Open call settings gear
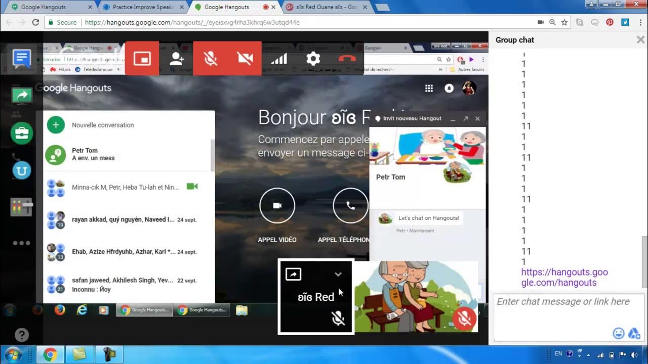Screen dimensions: 648x364 coord(313,58)
